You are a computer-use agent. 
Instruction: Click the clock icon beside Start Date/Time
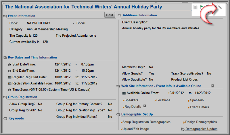click(9, 64)
